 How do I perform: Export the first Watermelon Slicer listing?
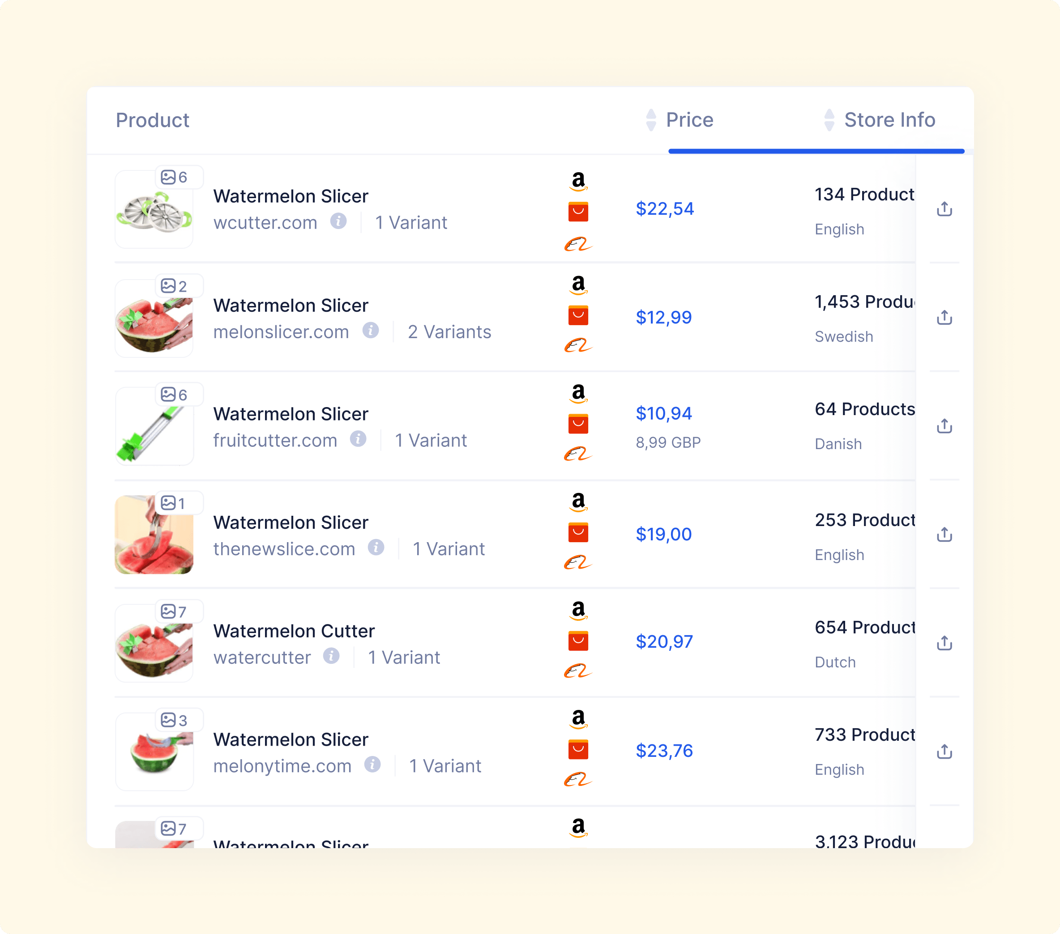click(945, 208)
